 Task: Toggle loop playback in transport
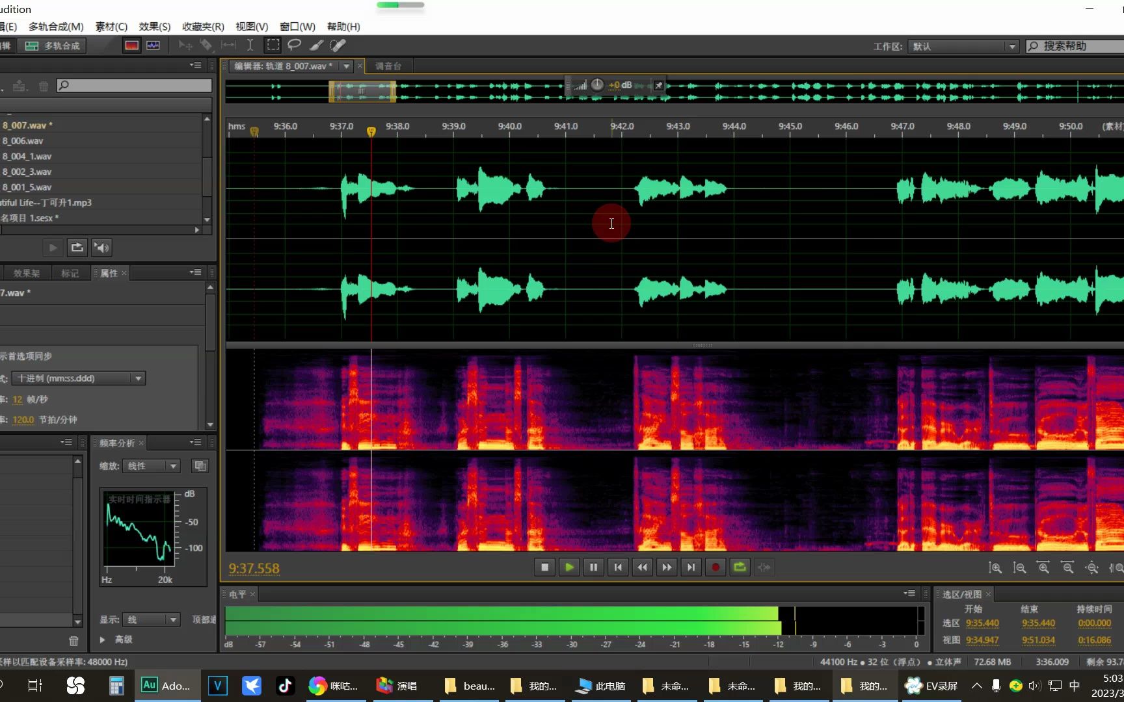(740, 567)
